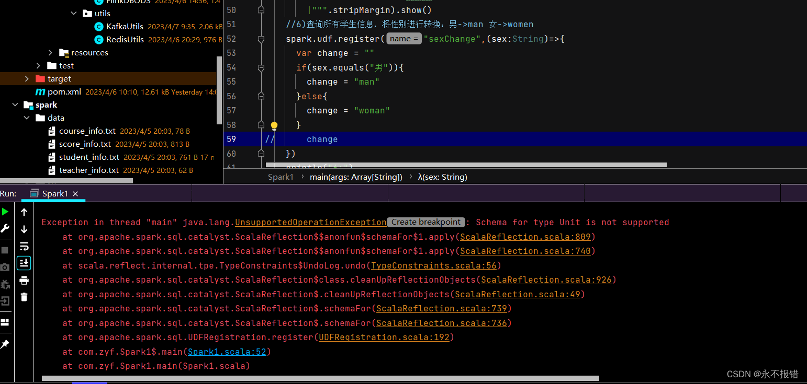The height and width of the screenshot is (384, 807).
Task: Click the fold arrow on line 52
Action: [x=262, y=39]
